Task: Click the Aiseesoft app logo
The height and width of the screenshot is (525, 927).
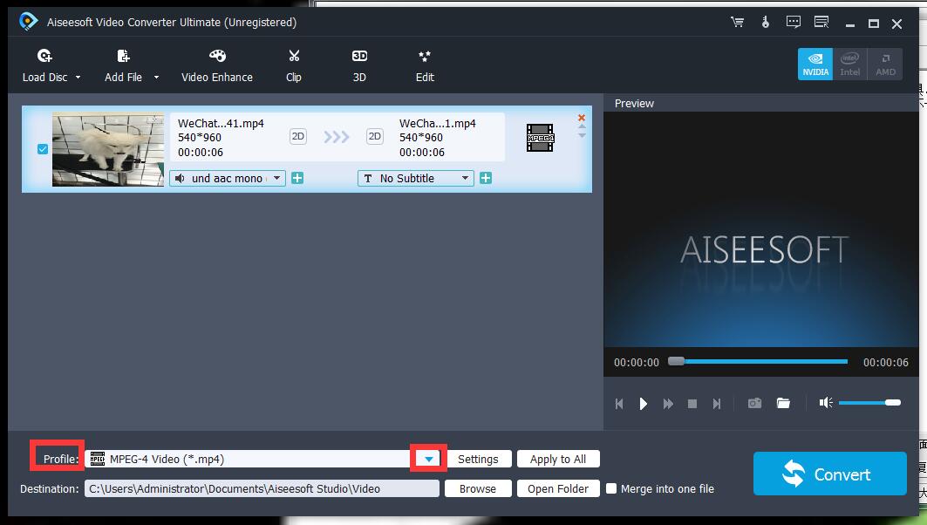Action: (x=29, y=22)
